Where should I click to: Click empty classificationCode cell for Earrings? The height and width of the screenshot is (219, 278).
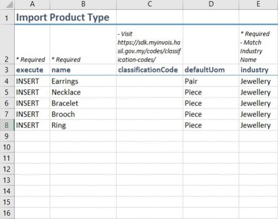pyautogui.click(x=150, y=81)
